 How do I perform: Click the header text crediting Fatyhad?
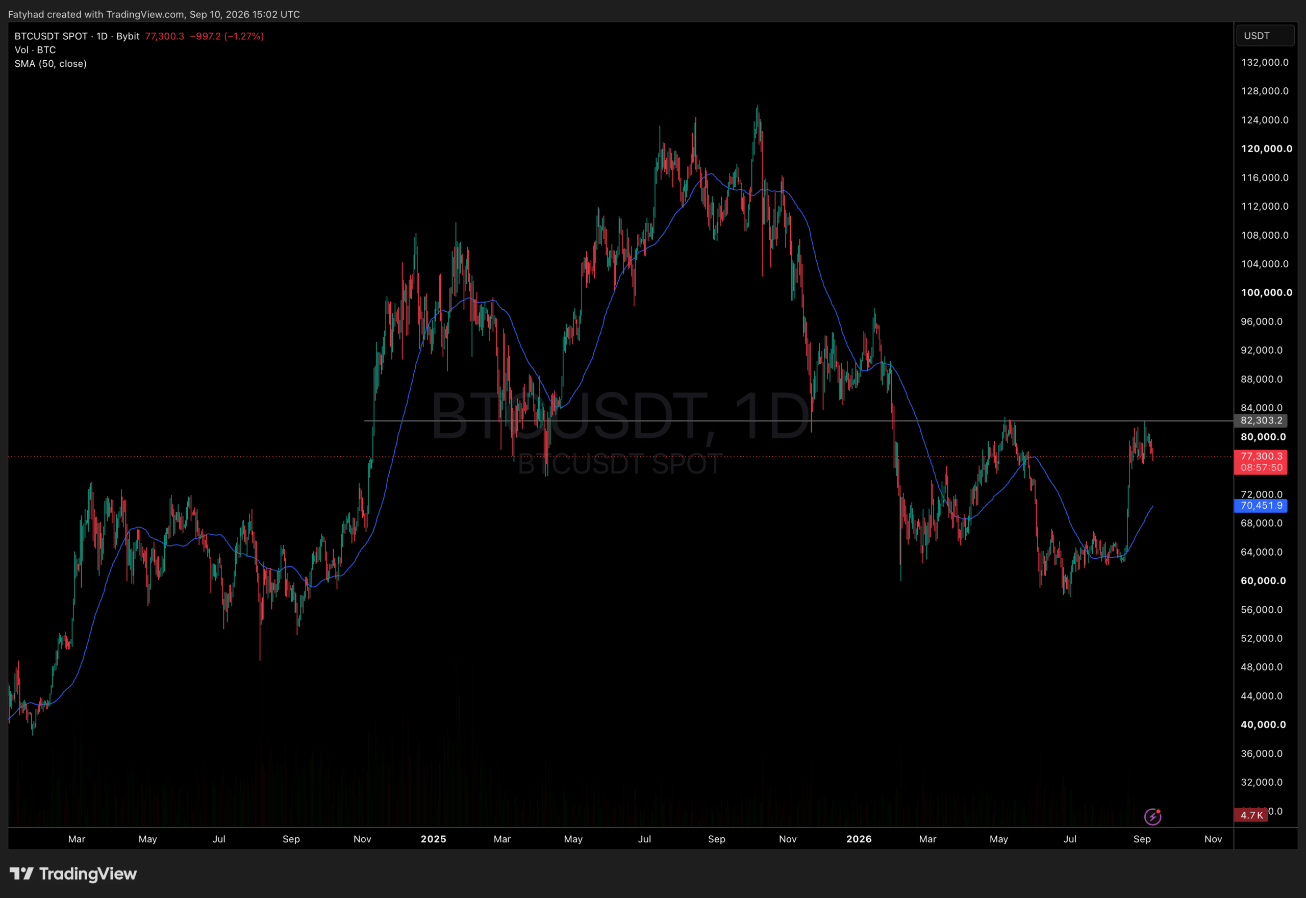click(154, 14)
